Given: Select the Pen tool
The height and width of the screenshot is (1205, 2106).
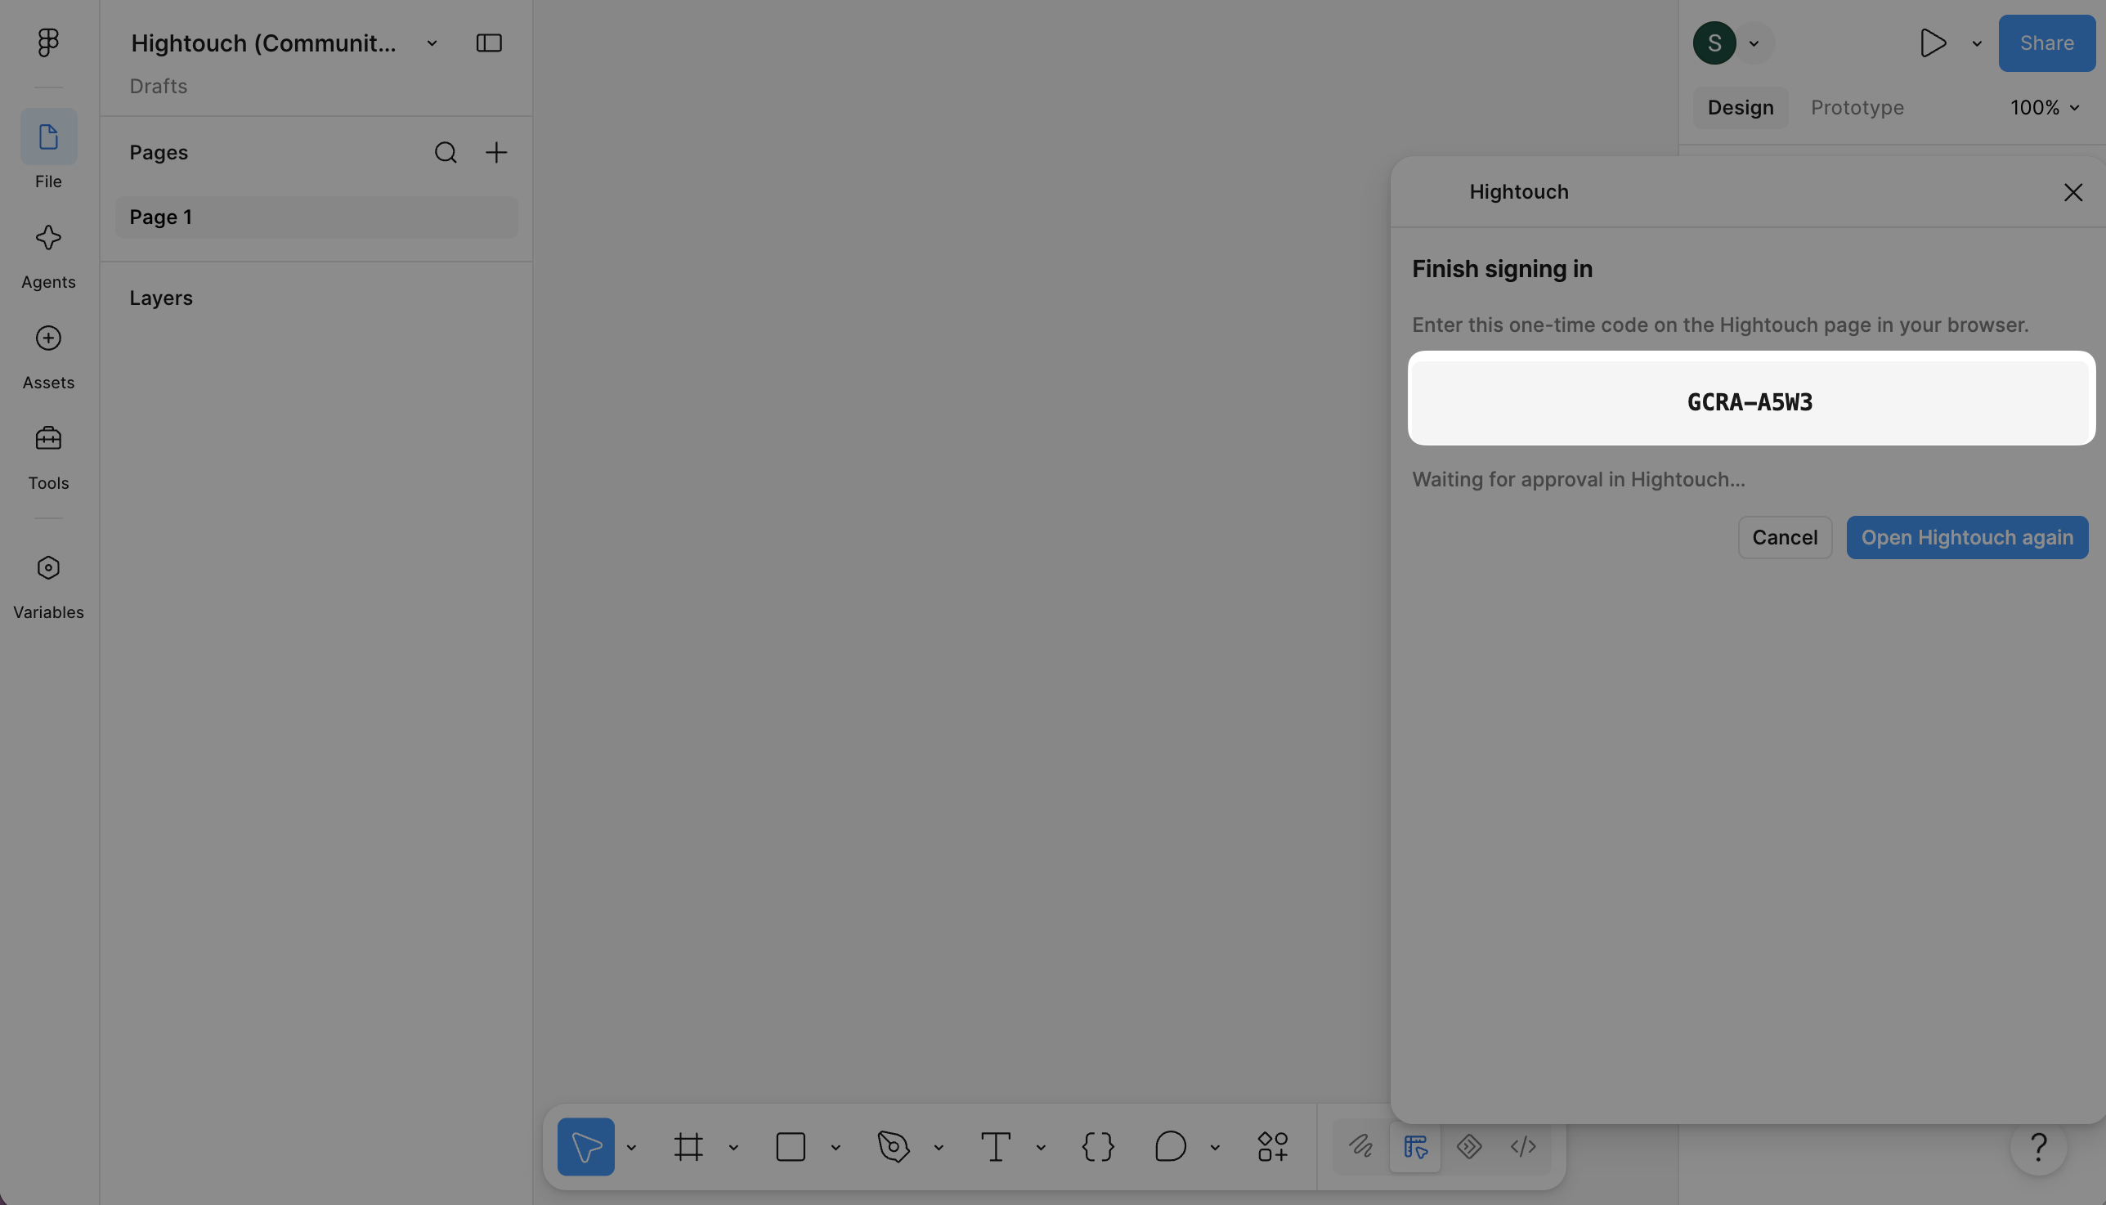Looking at the screenshot, I should 894,1147.
